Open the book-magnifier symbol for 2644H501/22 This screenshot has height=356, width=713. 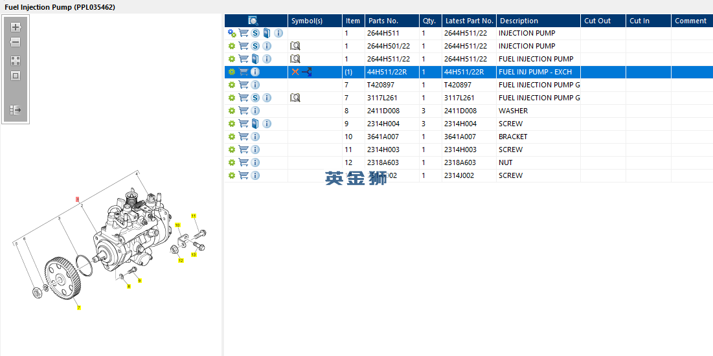(295, 46)
